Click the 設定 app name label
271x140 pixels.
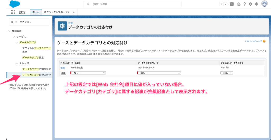point(22,12)
